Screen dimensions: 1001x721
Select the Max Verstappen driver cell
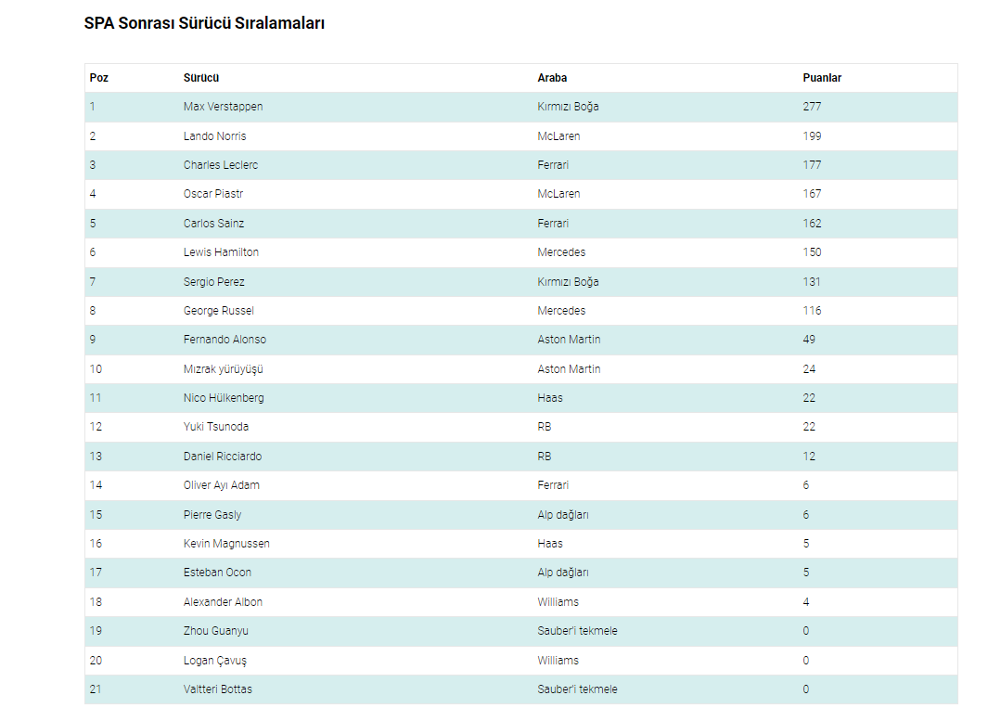(x=223, y=107)
